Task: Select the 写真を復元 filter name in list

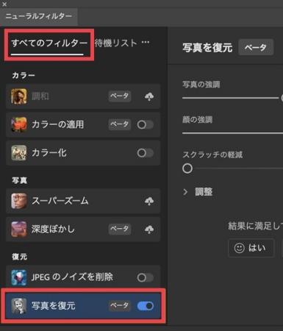Action: pos(53,306)
